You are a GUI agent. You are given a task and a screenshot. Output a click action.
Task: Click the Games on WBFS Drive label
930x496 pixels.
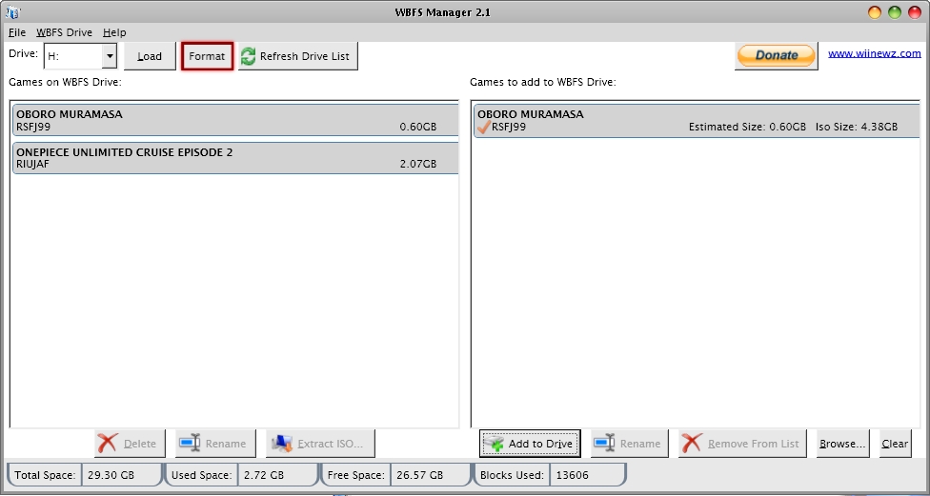pyautogui.click(x=65, y=82)
